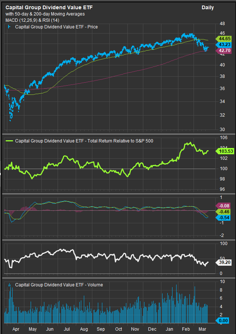
Task: Click the -0.08 MACD histogram value tag
Action: [x=224, y=206]
